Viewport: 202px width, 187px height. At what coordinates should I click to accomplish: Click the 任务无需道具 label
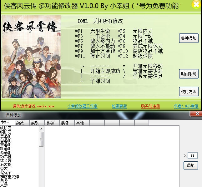(148, 76)
